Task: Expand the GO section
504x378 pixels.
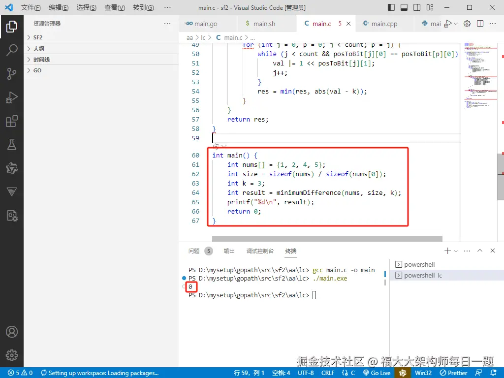Action: [x=101, y=70]
